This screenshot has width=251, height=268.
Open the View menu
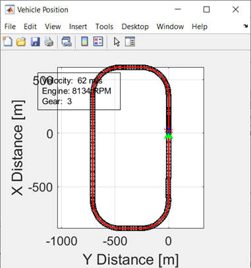[x=53, y=26]
